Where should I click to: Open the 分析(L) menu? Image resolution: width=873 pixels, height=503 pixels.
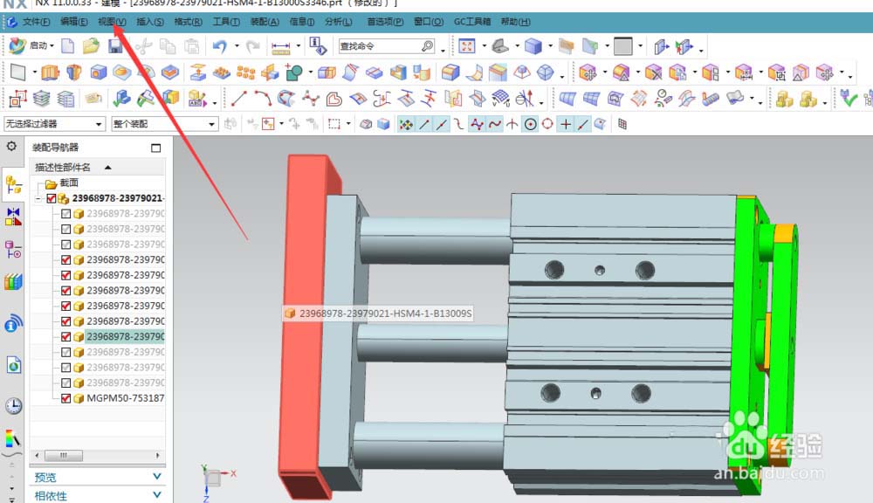[x=338, y=22]
